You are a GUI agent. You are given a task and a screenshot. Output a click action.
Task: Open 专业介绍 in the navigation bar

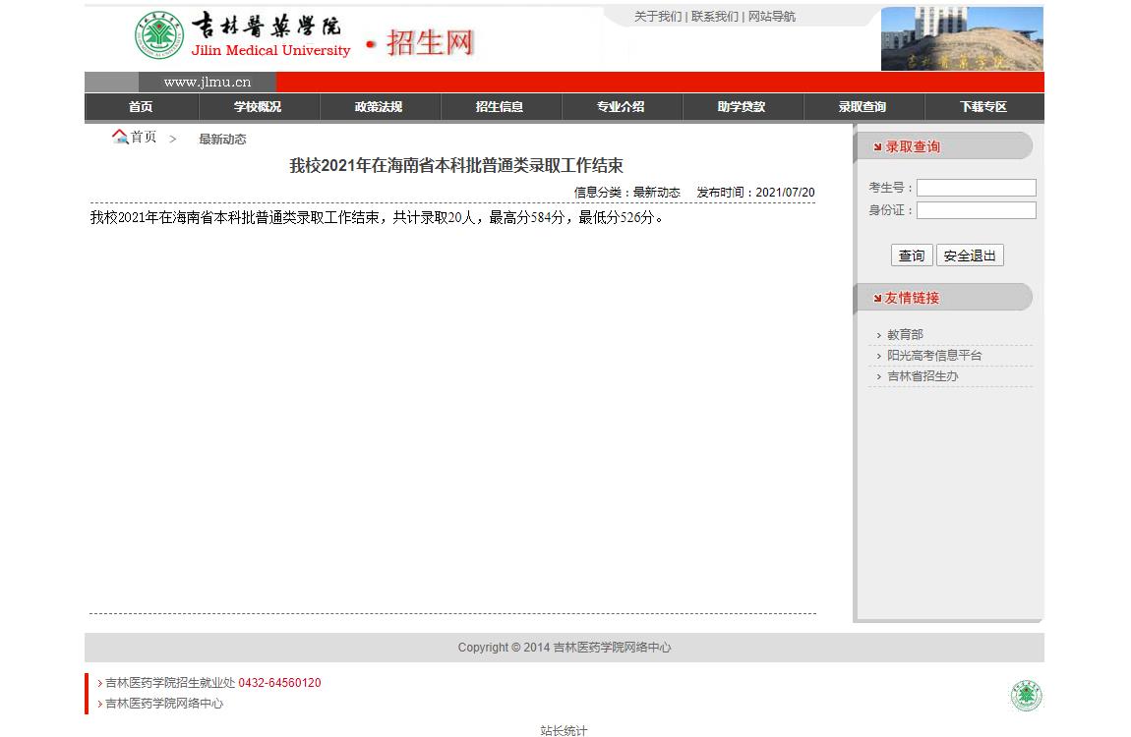[x=621, y=107]
